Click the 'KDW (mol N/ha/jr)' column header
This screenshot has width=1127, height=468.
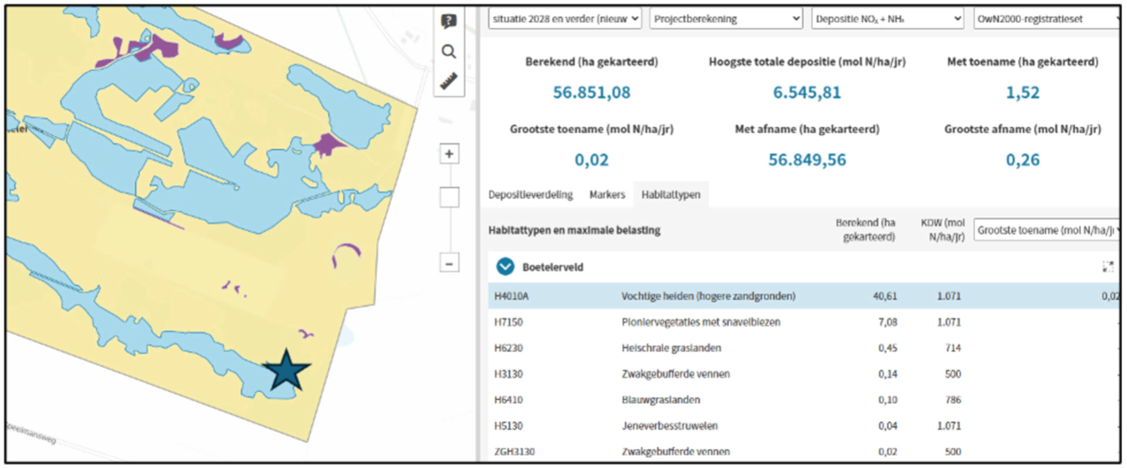[942, 229]
